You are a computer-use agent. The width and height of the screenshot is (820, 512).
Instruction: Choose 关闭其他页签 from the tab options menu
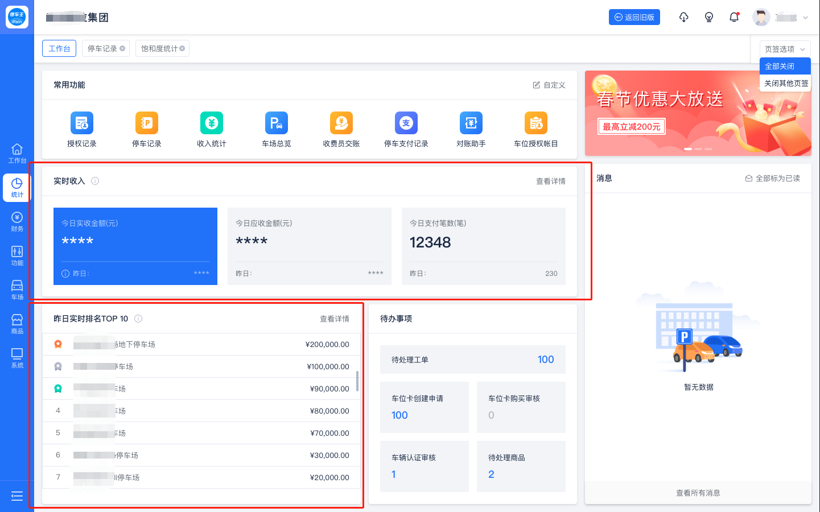pos(785,83)
